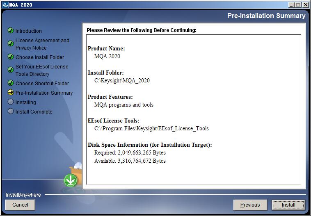Click the Available 3,316,764,672 Bytes line
Viewport: 311px width, 216px height.
pos(130,161)
